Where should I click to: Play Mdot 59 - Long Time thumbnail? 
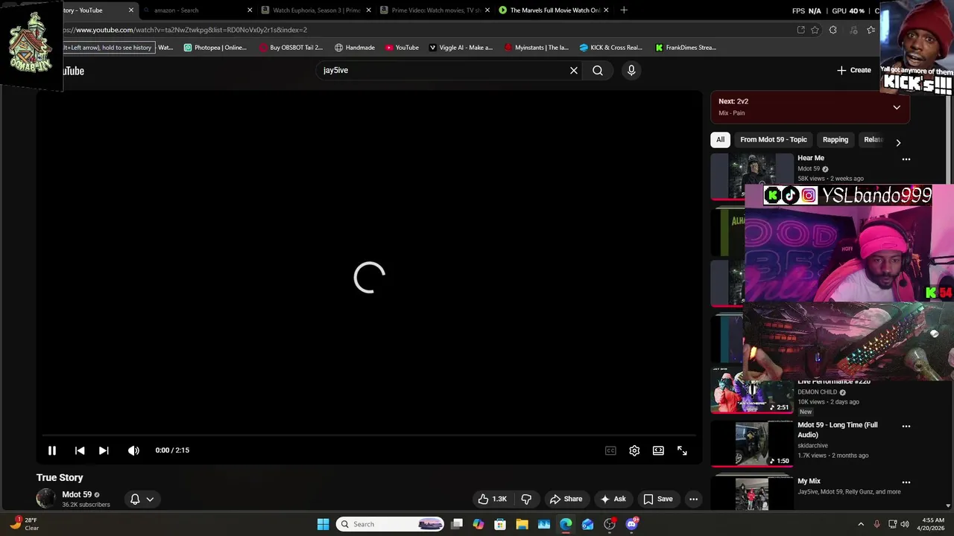click(752, 444)
